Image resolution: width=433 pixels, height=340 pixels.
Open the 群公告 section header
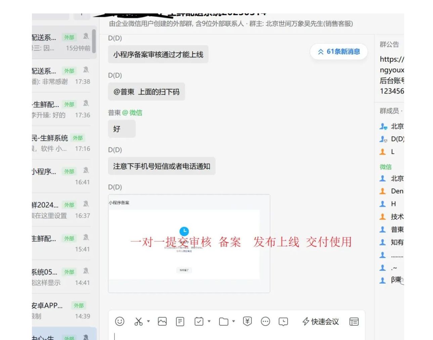click(x=389, y=44)
